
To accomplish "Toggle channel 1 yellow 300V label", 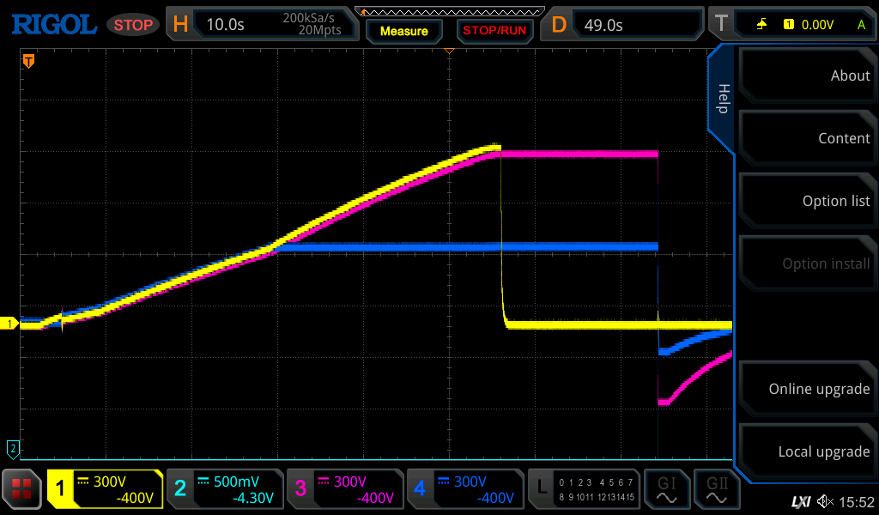I will 106,489.
